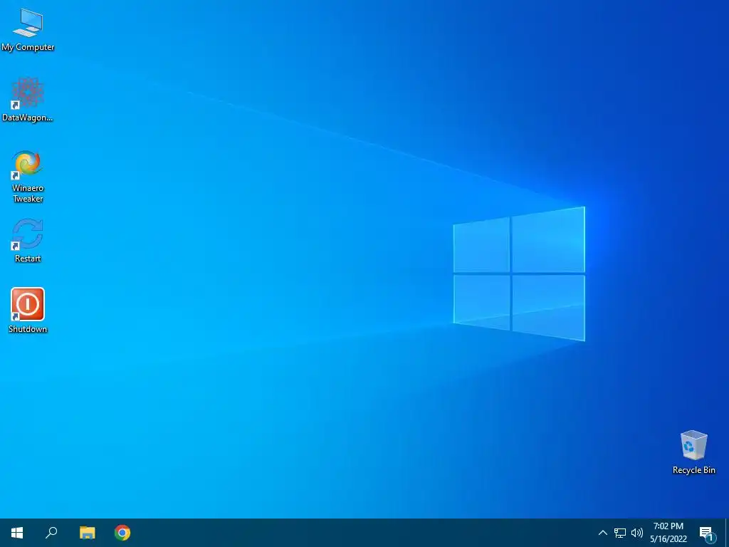This screenshot has width=729, height=547.
Task: Open the Action Center notification icon
Action: coord(706,533)
